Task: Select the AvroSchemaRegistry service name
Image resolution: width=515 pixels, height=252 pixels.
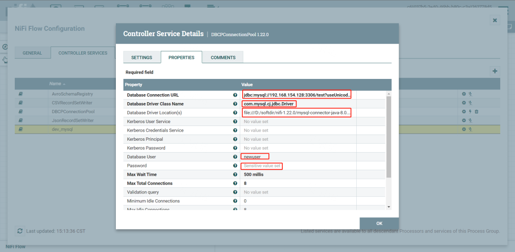Action: [72, 94]
